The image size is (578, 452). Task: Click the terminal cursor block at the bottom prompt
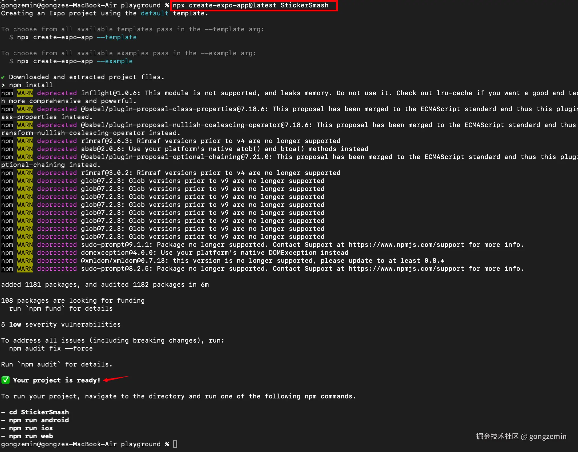[x=175, y=444]
